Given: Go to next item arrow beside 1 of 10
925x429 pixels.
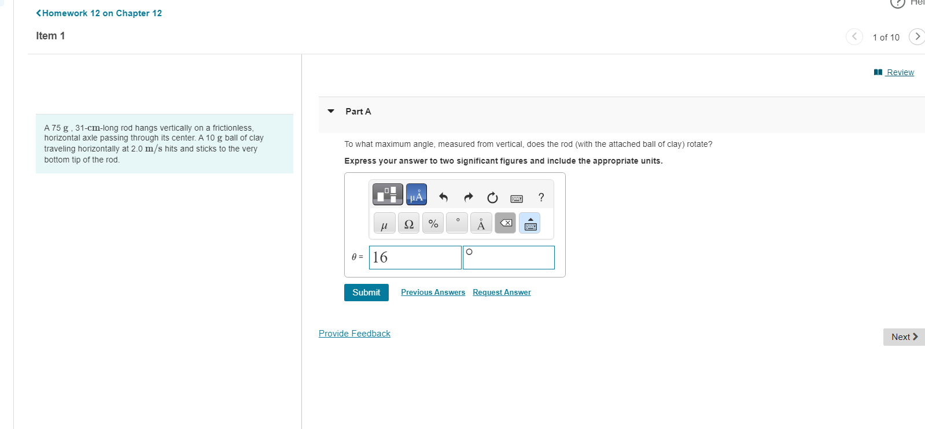Looking at the screenshot, I should point(917,36).
